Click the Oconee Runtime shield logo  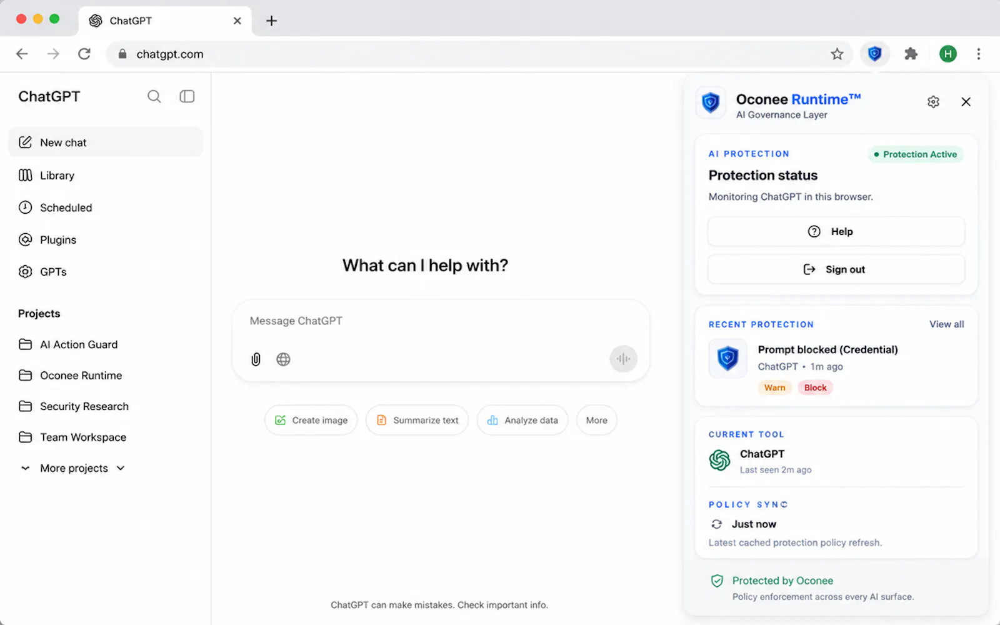tap(711, 102)
